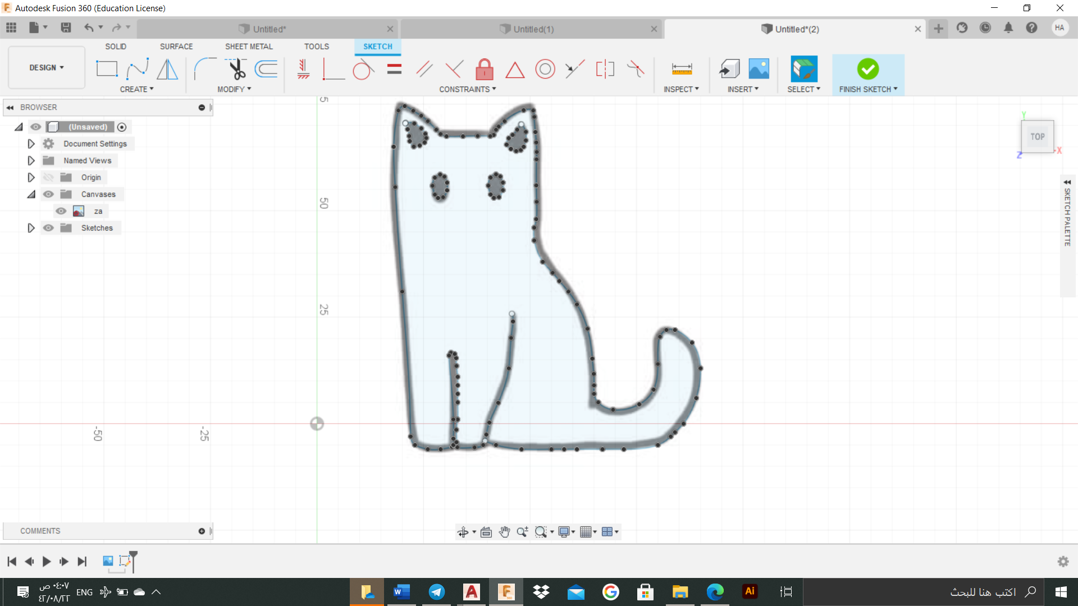Switch to the SURFACE tab
Image resolution: width=1078 pixels, height=606 pixels.
pos(176,47)
